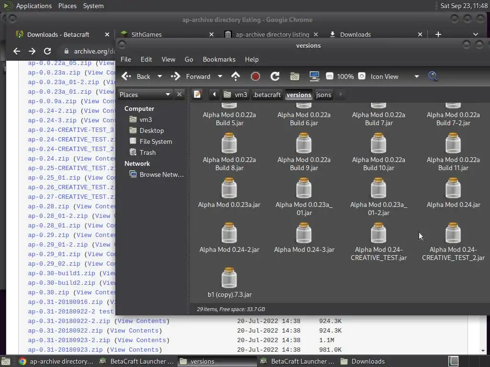
Task: Open Desktop in Places sidebar
Action: 151,130
